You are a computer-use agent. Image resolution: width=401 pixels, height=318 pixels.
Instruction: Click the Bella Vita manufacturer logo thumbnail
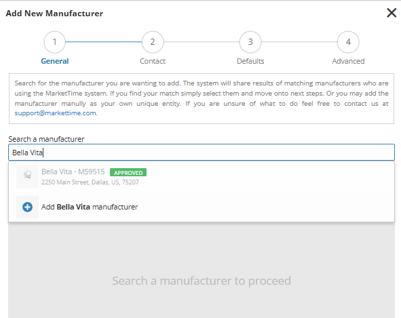(x=27, y=177)
